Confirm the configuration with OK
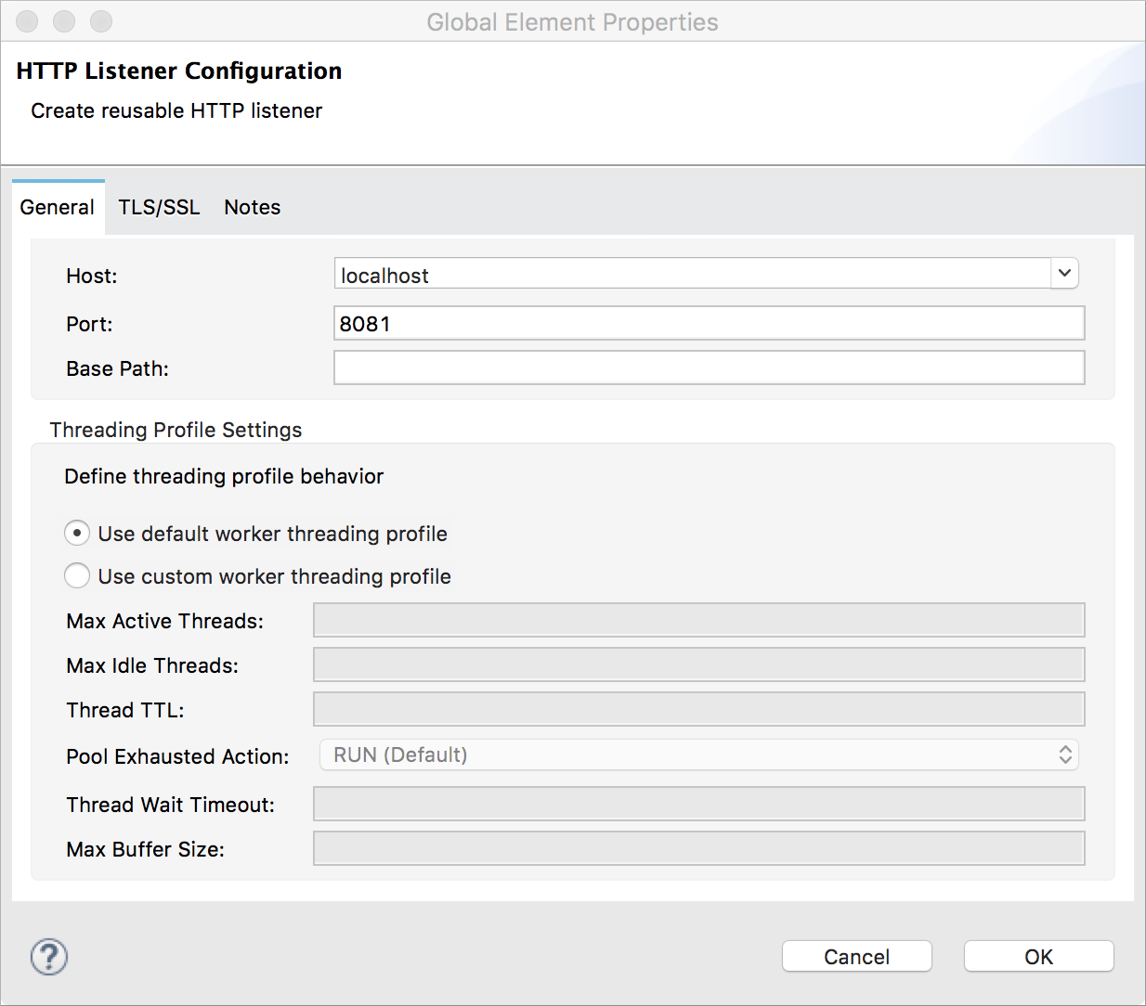Image resolution: width=1146 pixels, height=1006 pixels. (1038, 957)
